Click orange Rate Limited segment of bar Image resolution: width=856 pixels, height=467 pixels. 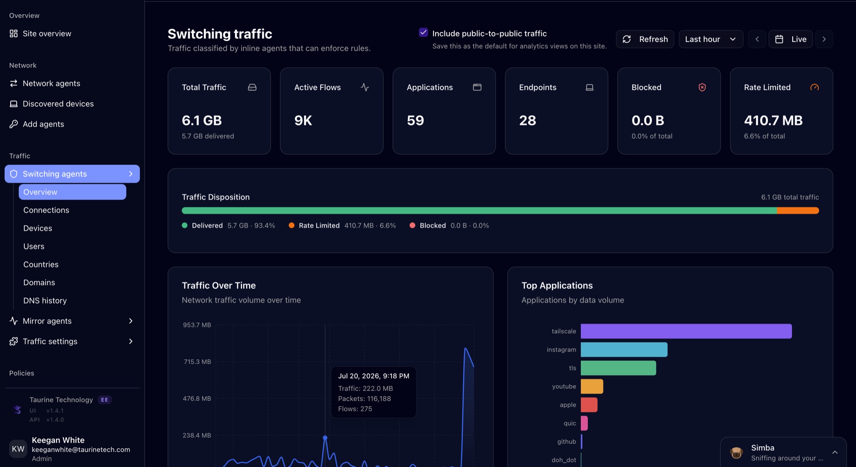[798, 211]
